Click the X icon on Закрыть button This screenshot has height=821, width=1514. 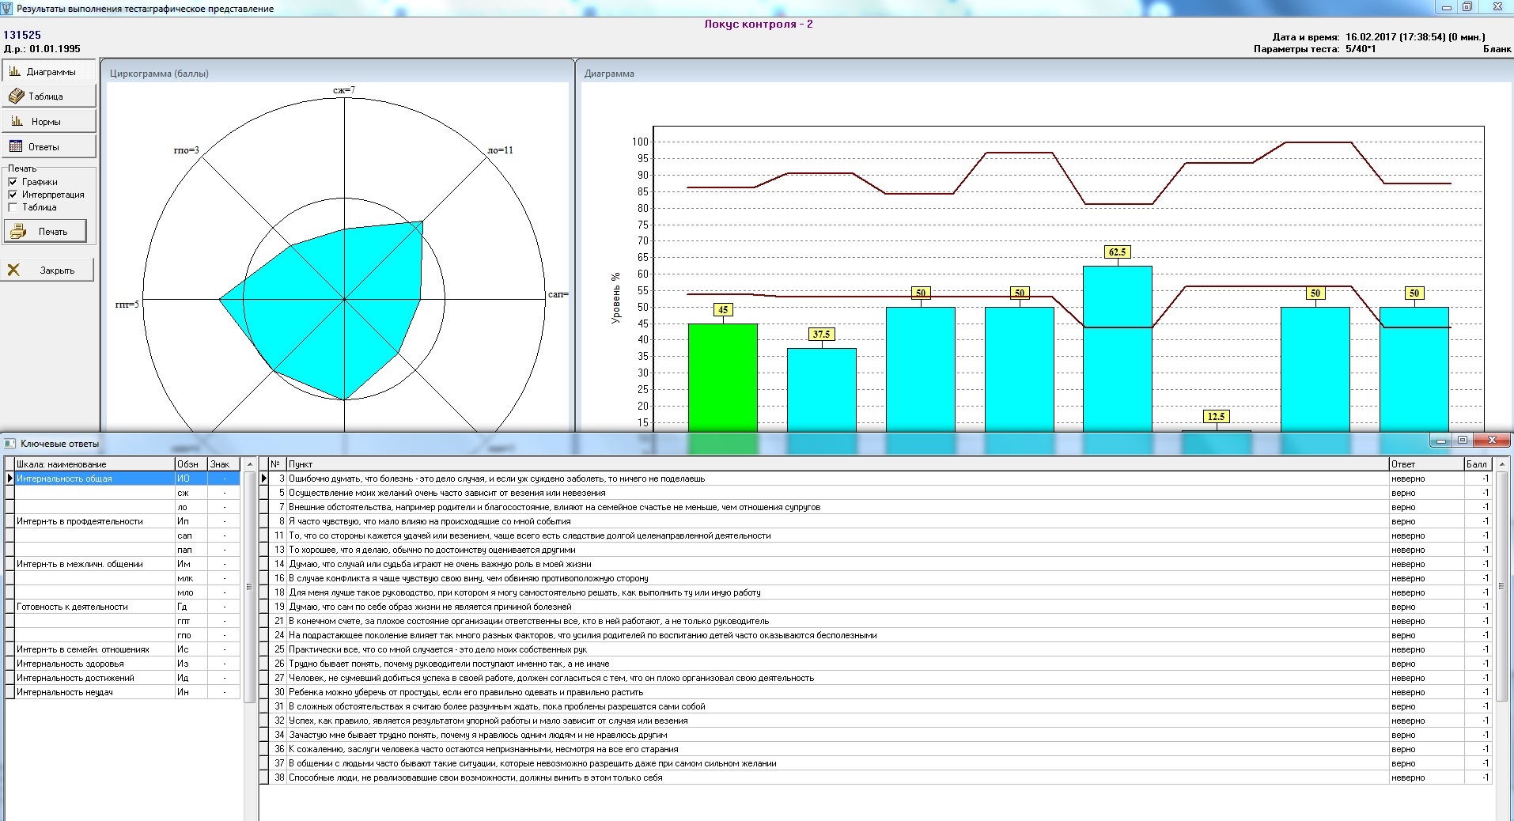click(14, 271)
